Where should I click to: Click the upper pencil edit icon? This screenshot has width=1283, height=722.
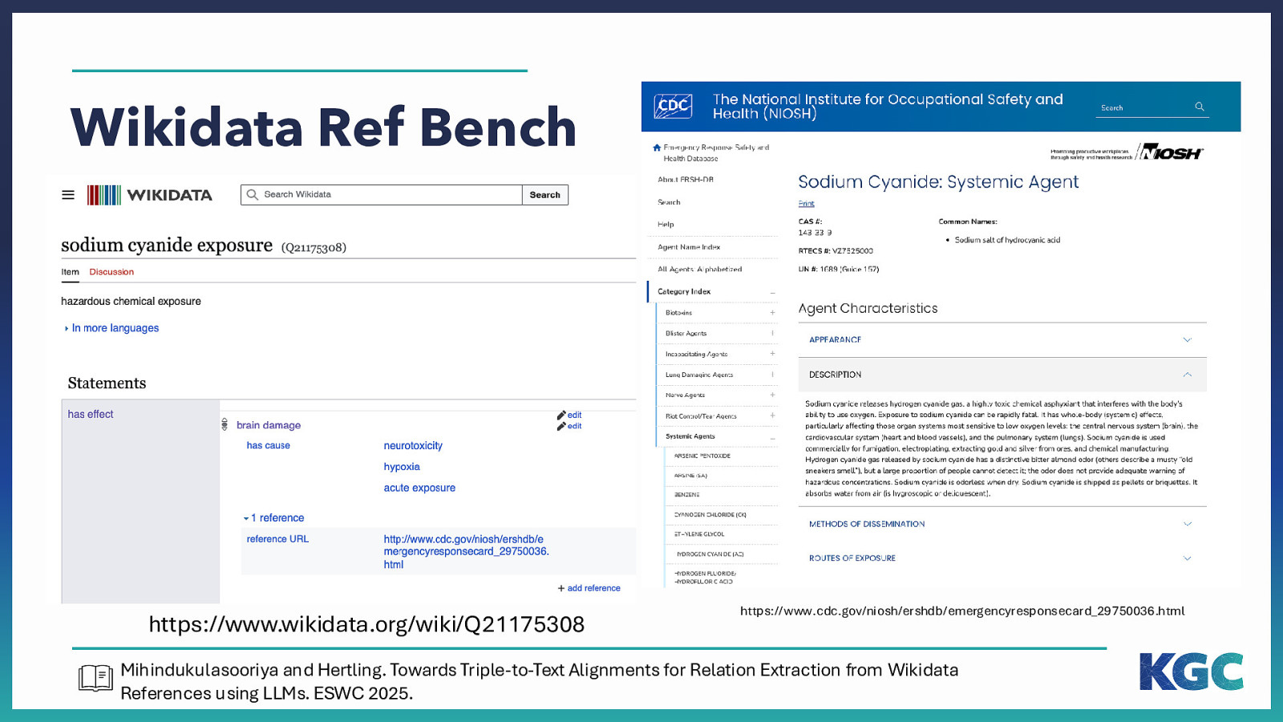561,415
